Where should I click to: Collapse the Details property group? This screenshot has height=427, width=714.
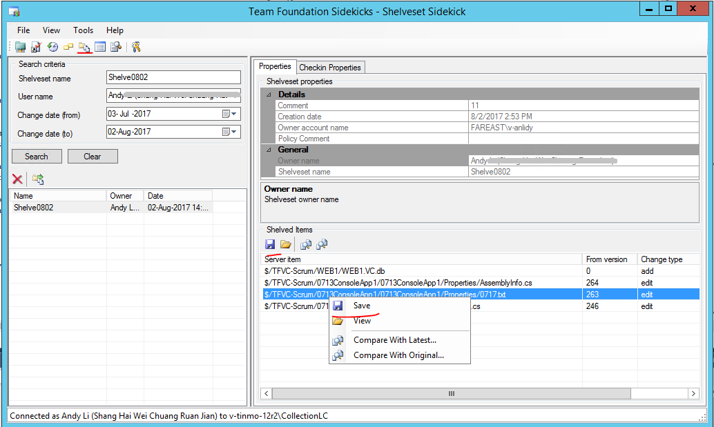point(269,95)
